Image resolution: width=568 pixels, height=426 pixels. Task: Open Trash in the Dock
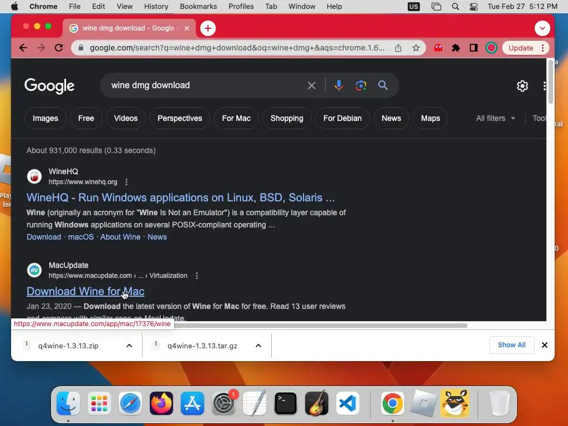[500, 403]
